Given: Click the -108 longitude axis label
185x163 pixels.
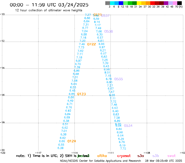Looking at the screenshot, I should tap(147, 153).
